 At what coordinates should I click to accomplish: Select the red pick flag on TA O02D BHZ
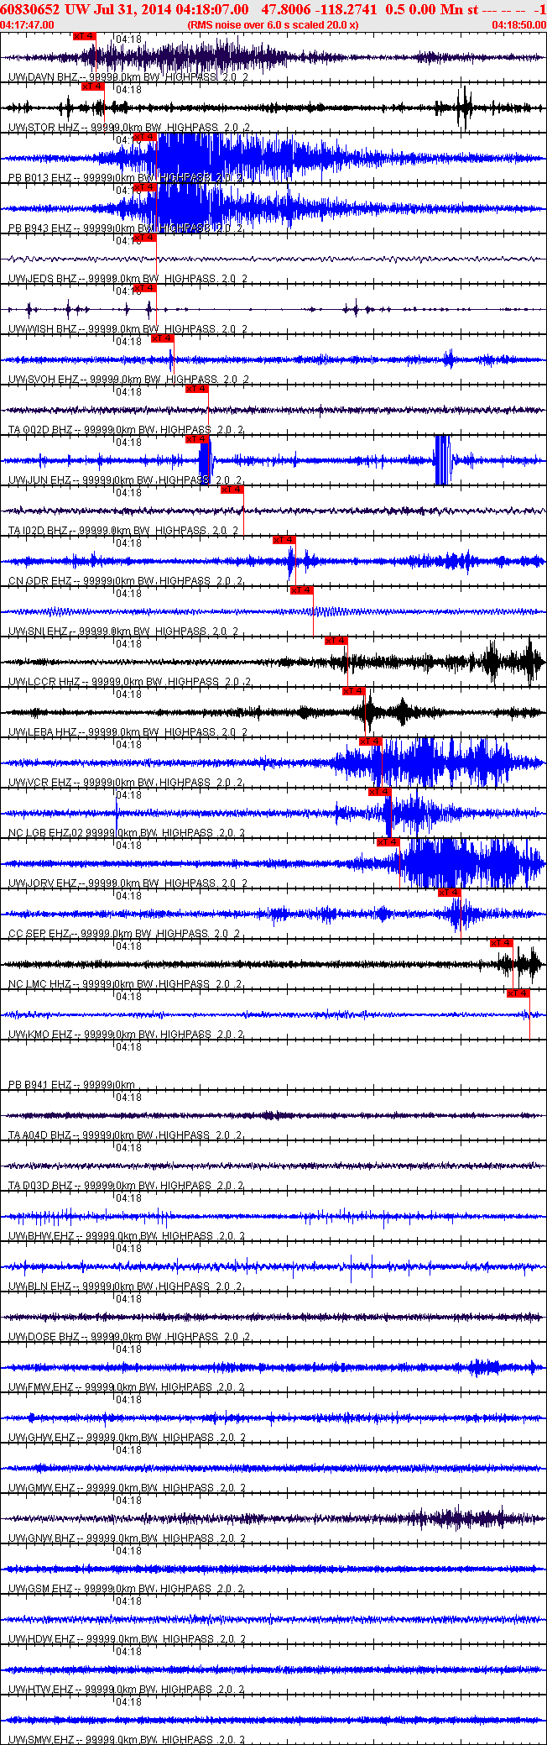pos(197,389)
